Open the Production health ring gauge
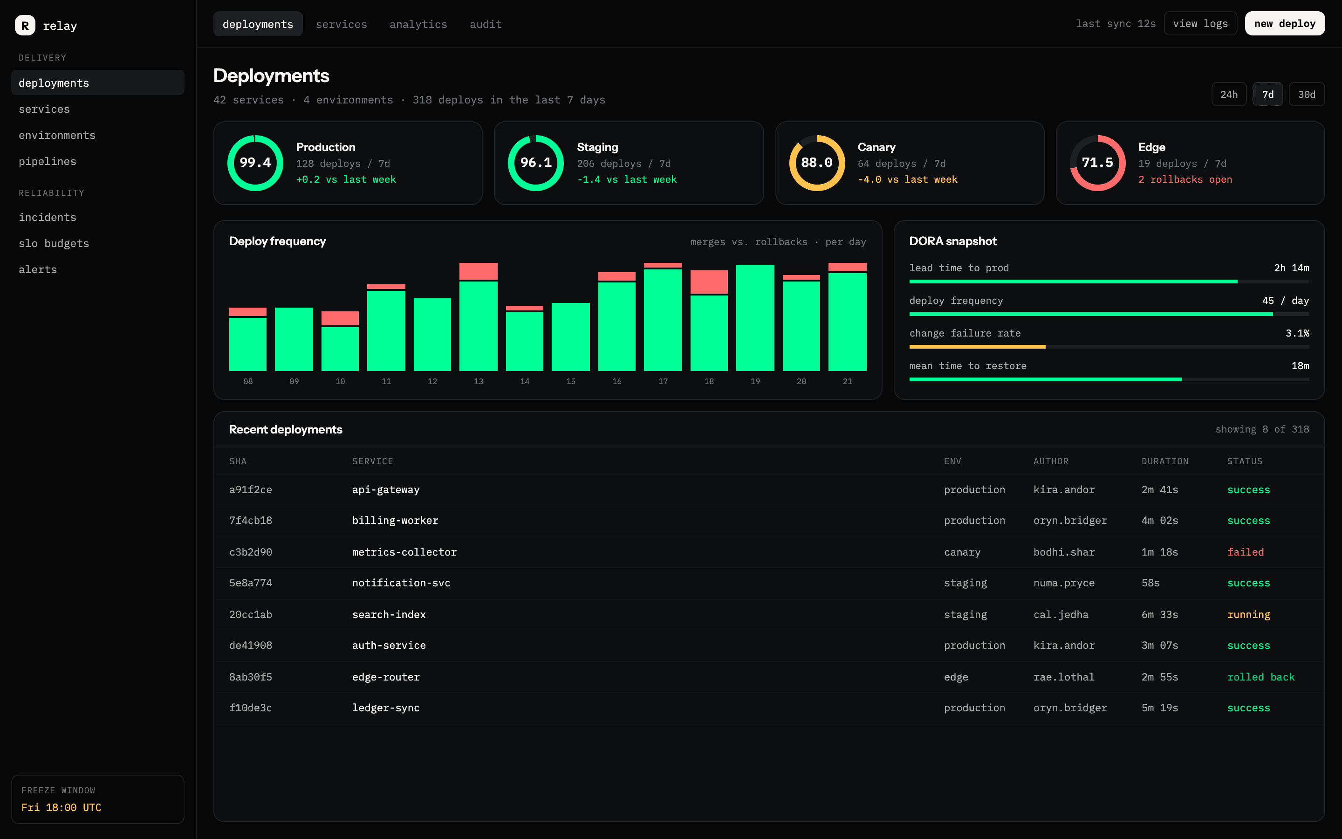 (255, 163)
